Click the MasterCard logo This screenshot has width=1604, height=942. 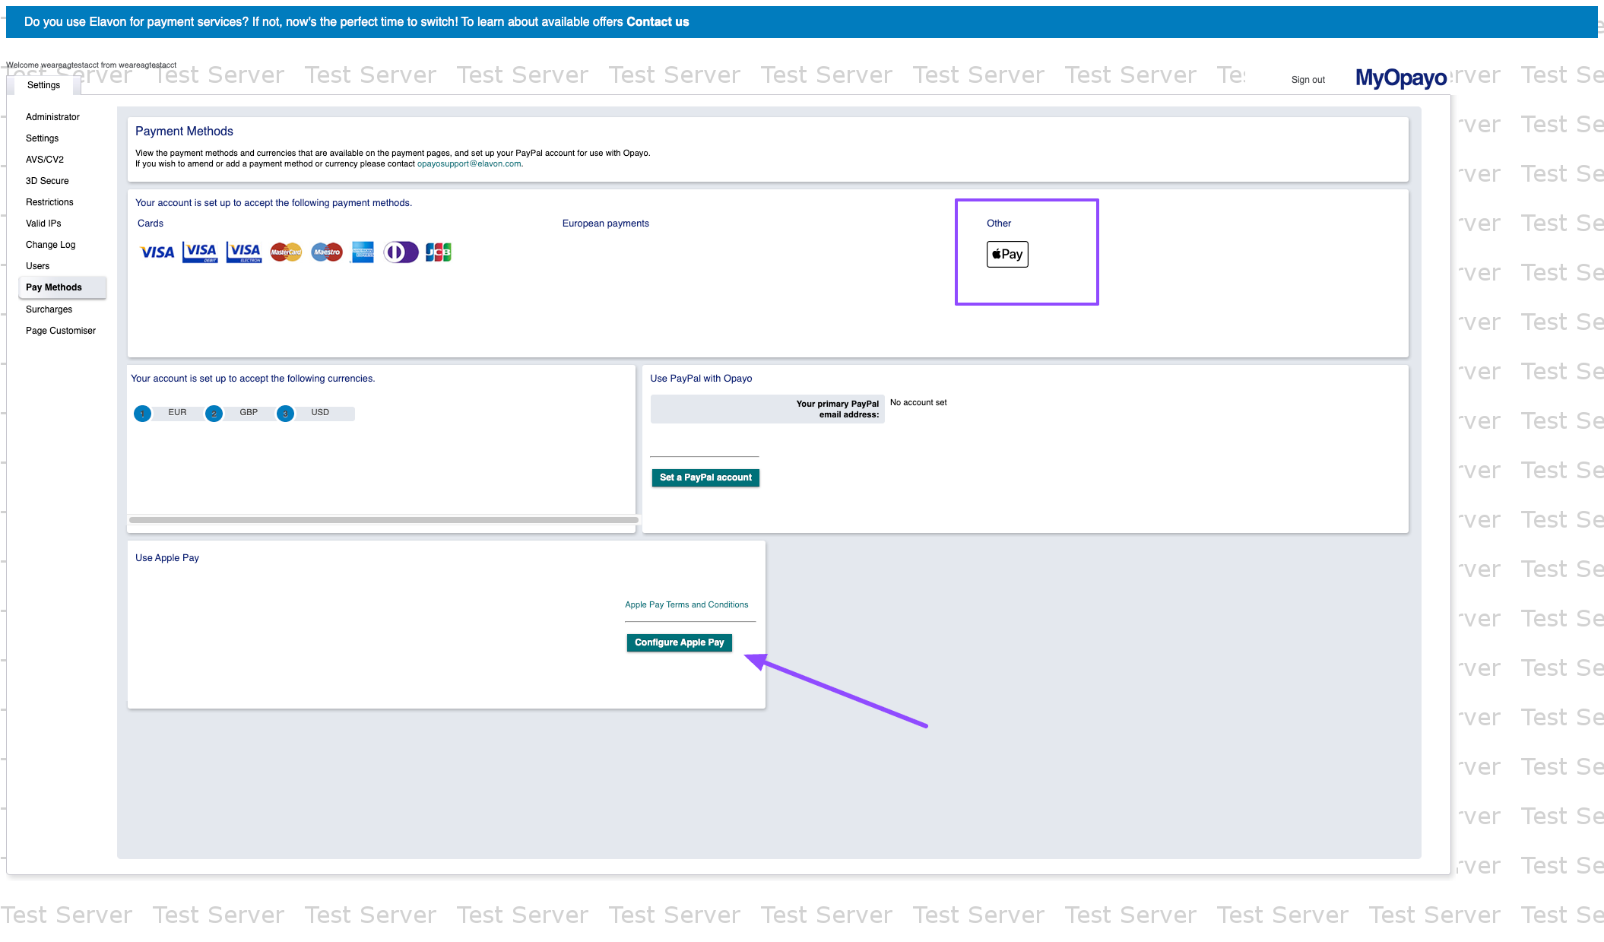pos(286,252)
